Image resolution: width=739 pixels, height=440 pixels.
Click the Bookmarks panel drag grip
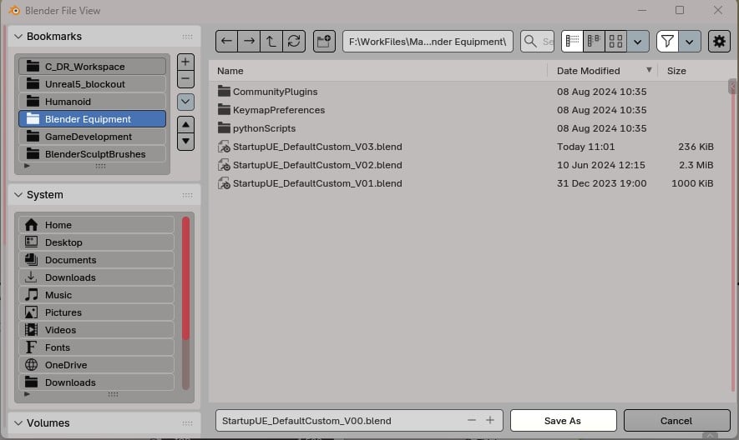coord(187,37)
